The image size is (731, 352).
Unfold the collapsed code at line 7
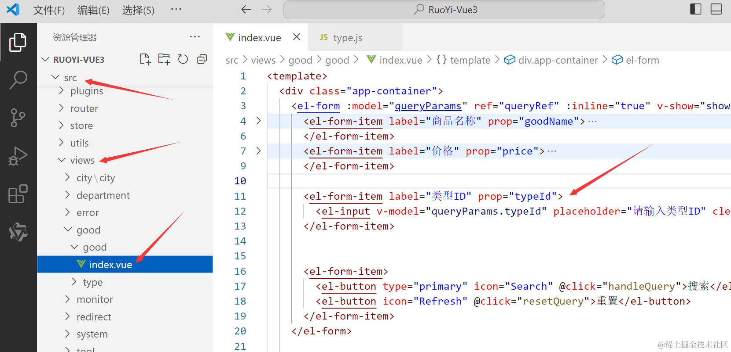point(259,151)
